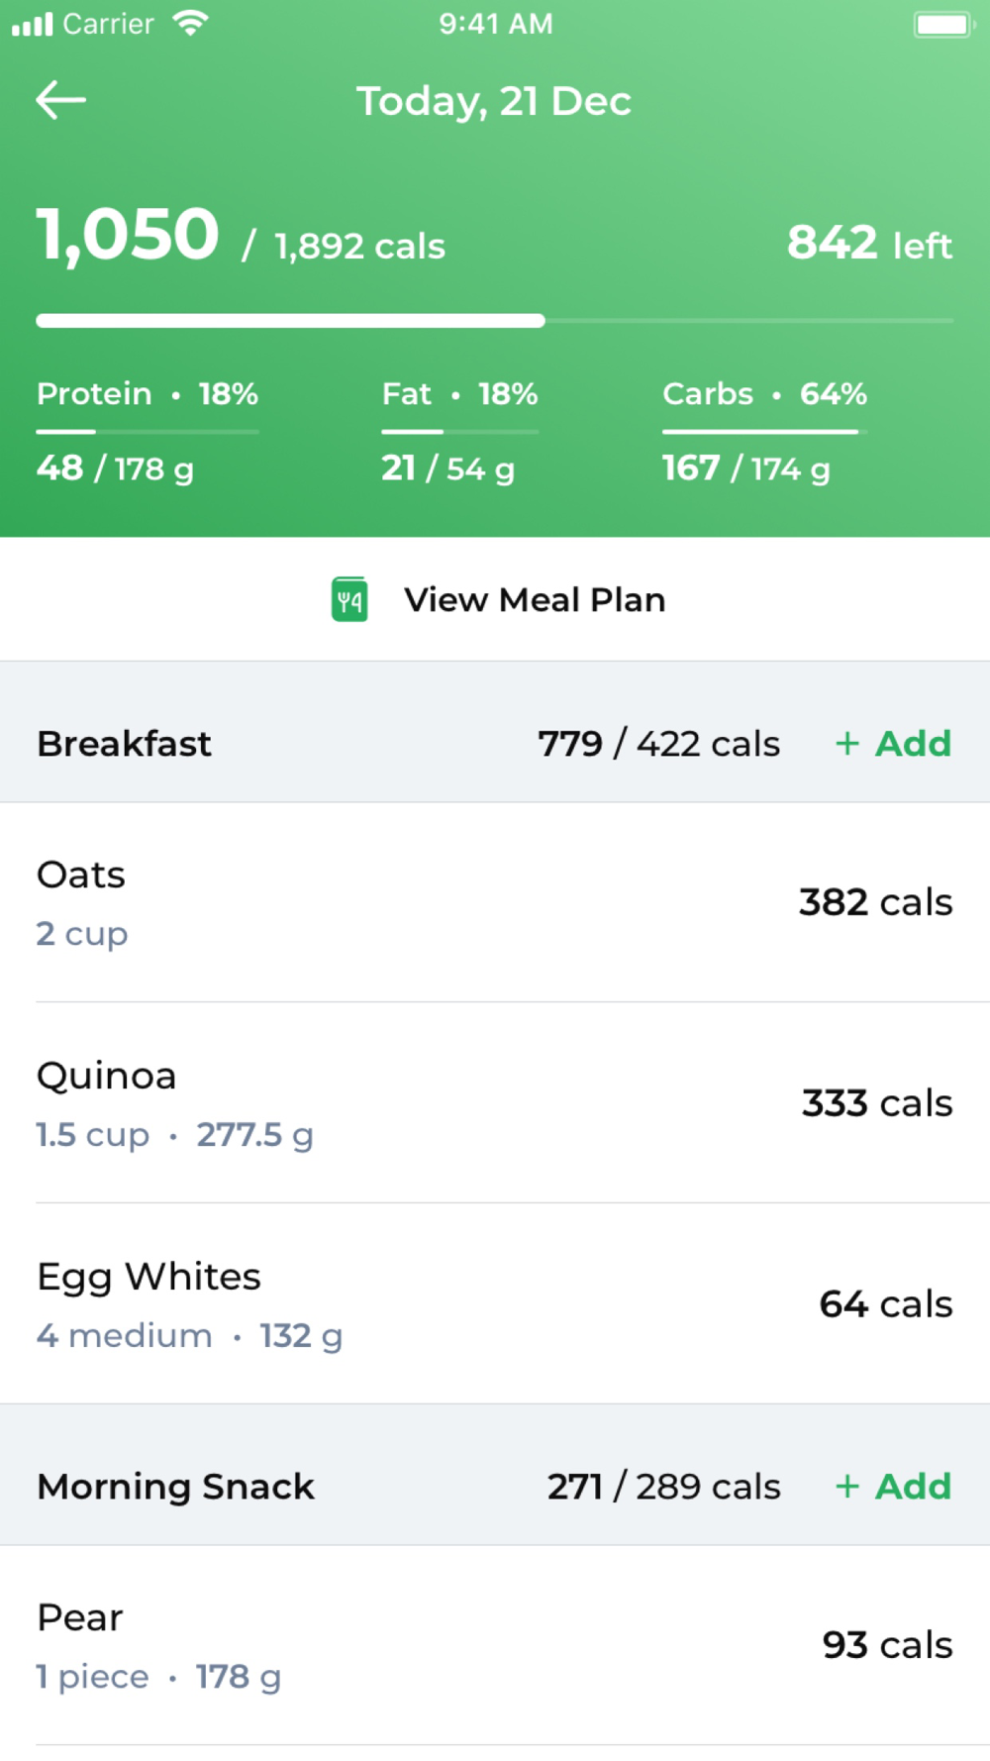Open the Pear food entry
The image size is (990, 1761).
pos(495,1645)
